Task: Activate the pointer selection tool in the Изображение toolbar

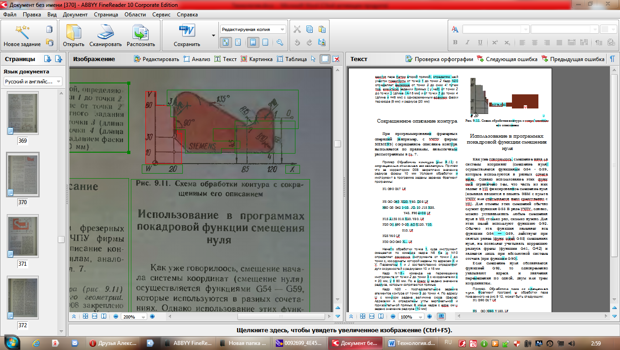Action: [313, 59]
